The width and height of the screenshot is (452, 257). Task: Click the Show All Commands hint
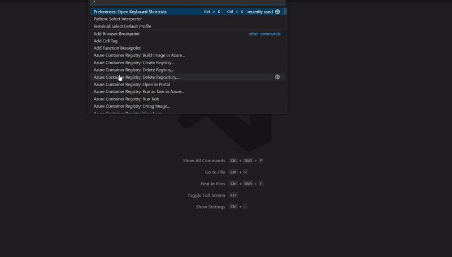coord(204,161)
